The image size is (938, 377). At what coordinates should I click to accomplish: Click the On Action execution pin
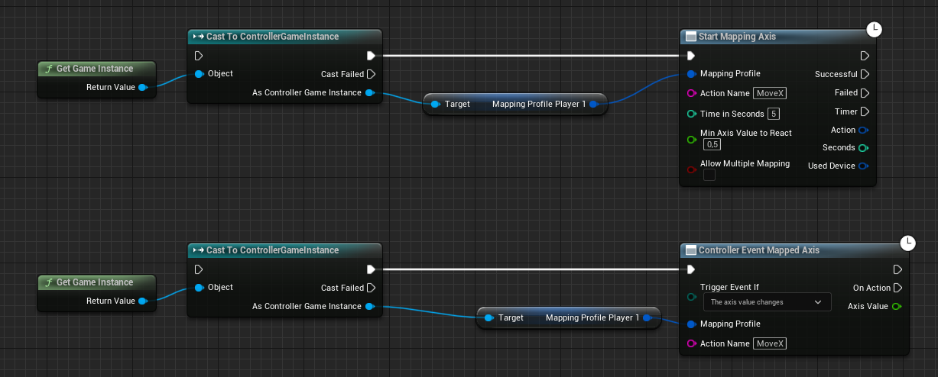pos(897,288)
